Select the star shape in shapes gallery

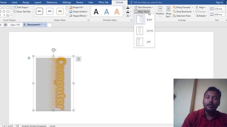tap(7, 15)
